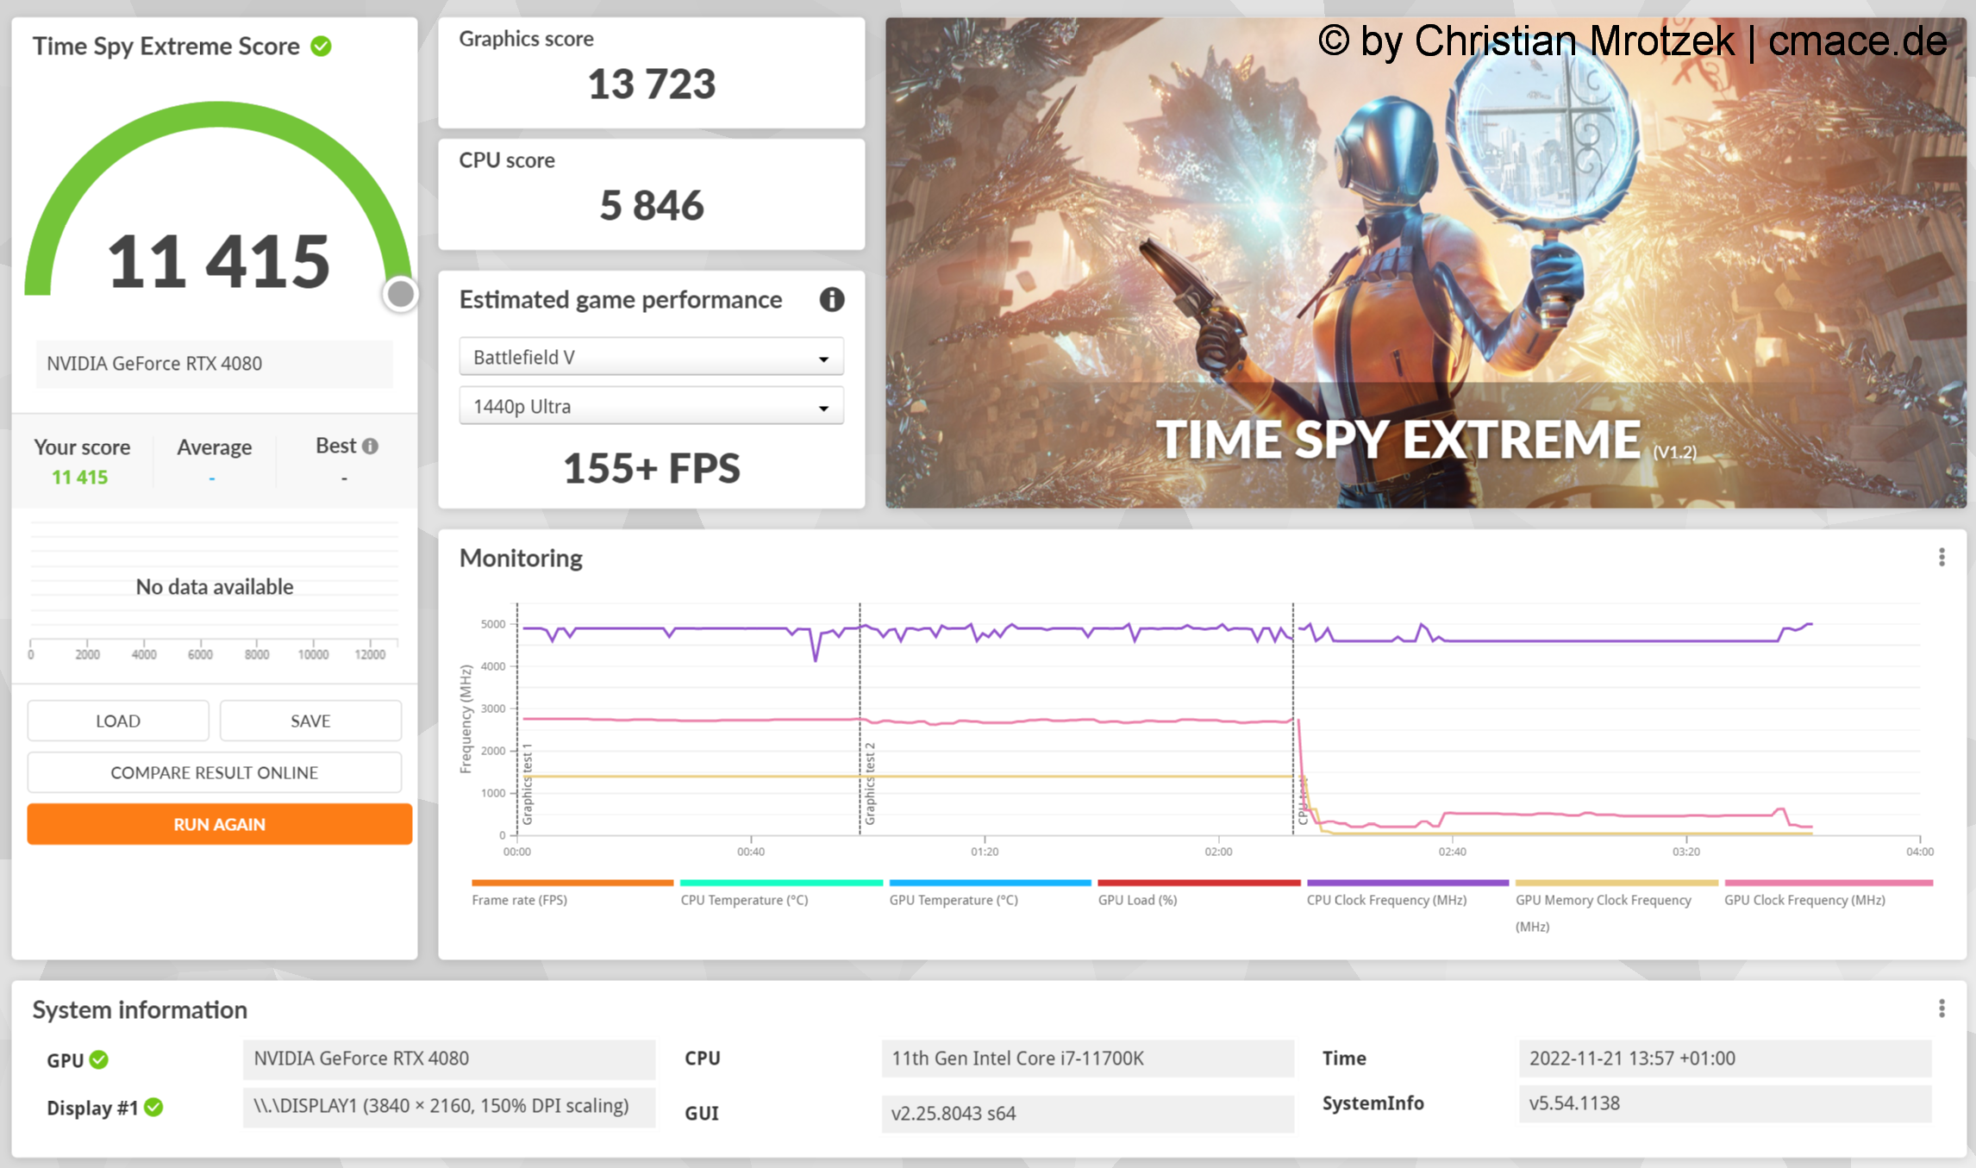Click the GPU Clock Frequency legend color bar
Image resolution: width=1976 pixels, height=1168 pixels.
pyautogui.click(x=1828, y=883)
